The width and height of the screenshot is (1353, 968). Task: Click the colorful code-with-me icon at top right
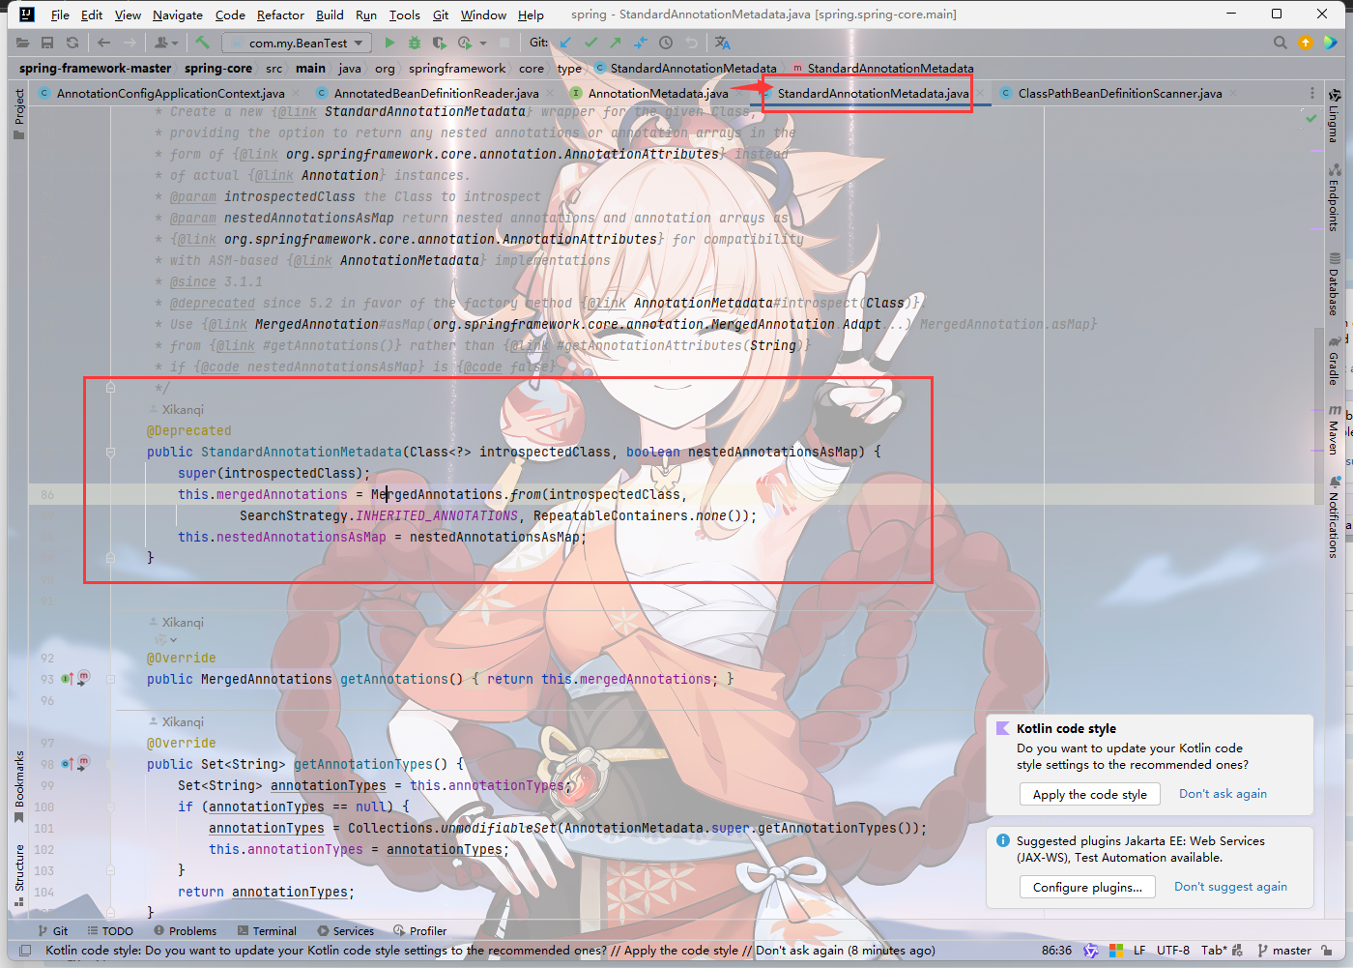(1331, 43)
